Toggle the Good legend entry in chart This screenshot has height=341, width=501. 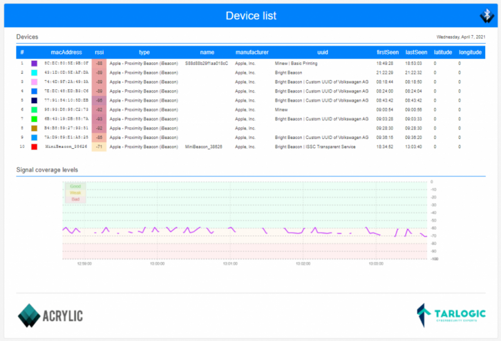point(75,186)
